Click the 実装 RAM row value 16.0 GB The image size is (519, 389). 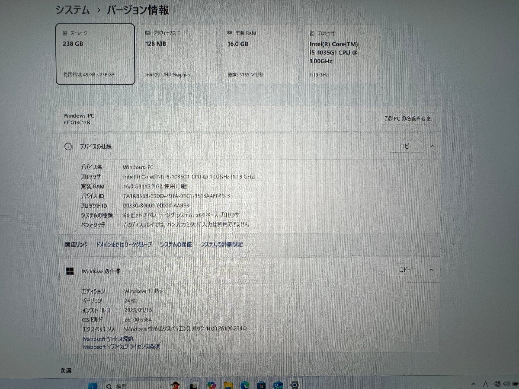pos(156,186)
